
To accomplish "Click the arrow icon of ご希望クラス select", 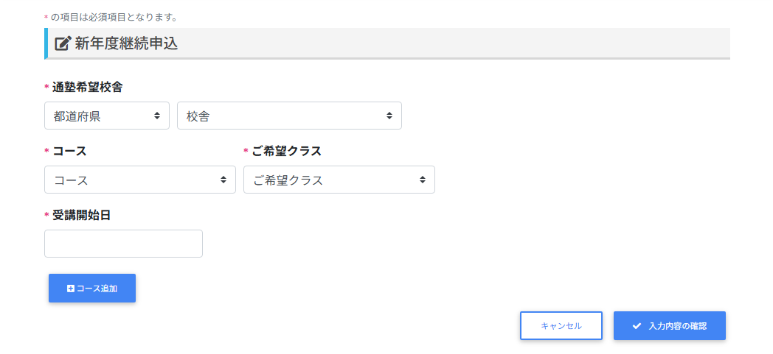I will click(x=423, y=180).
